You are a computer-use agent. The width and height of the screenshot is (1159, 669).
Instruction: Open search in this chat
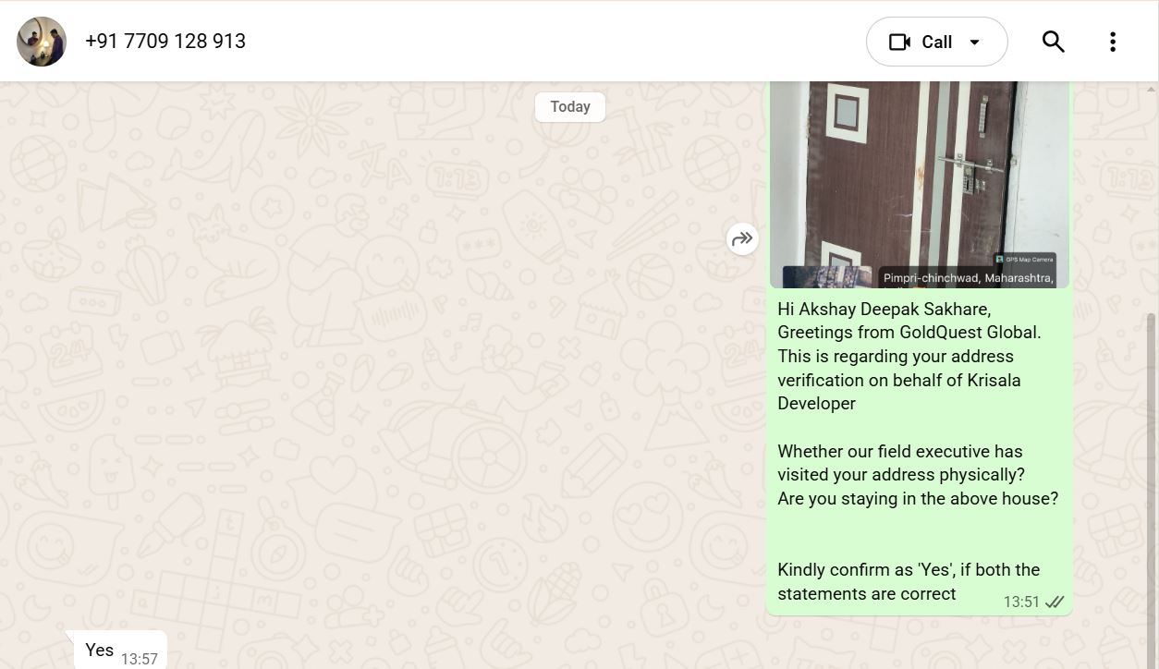pyautogui.click(x=1053, y=42)
